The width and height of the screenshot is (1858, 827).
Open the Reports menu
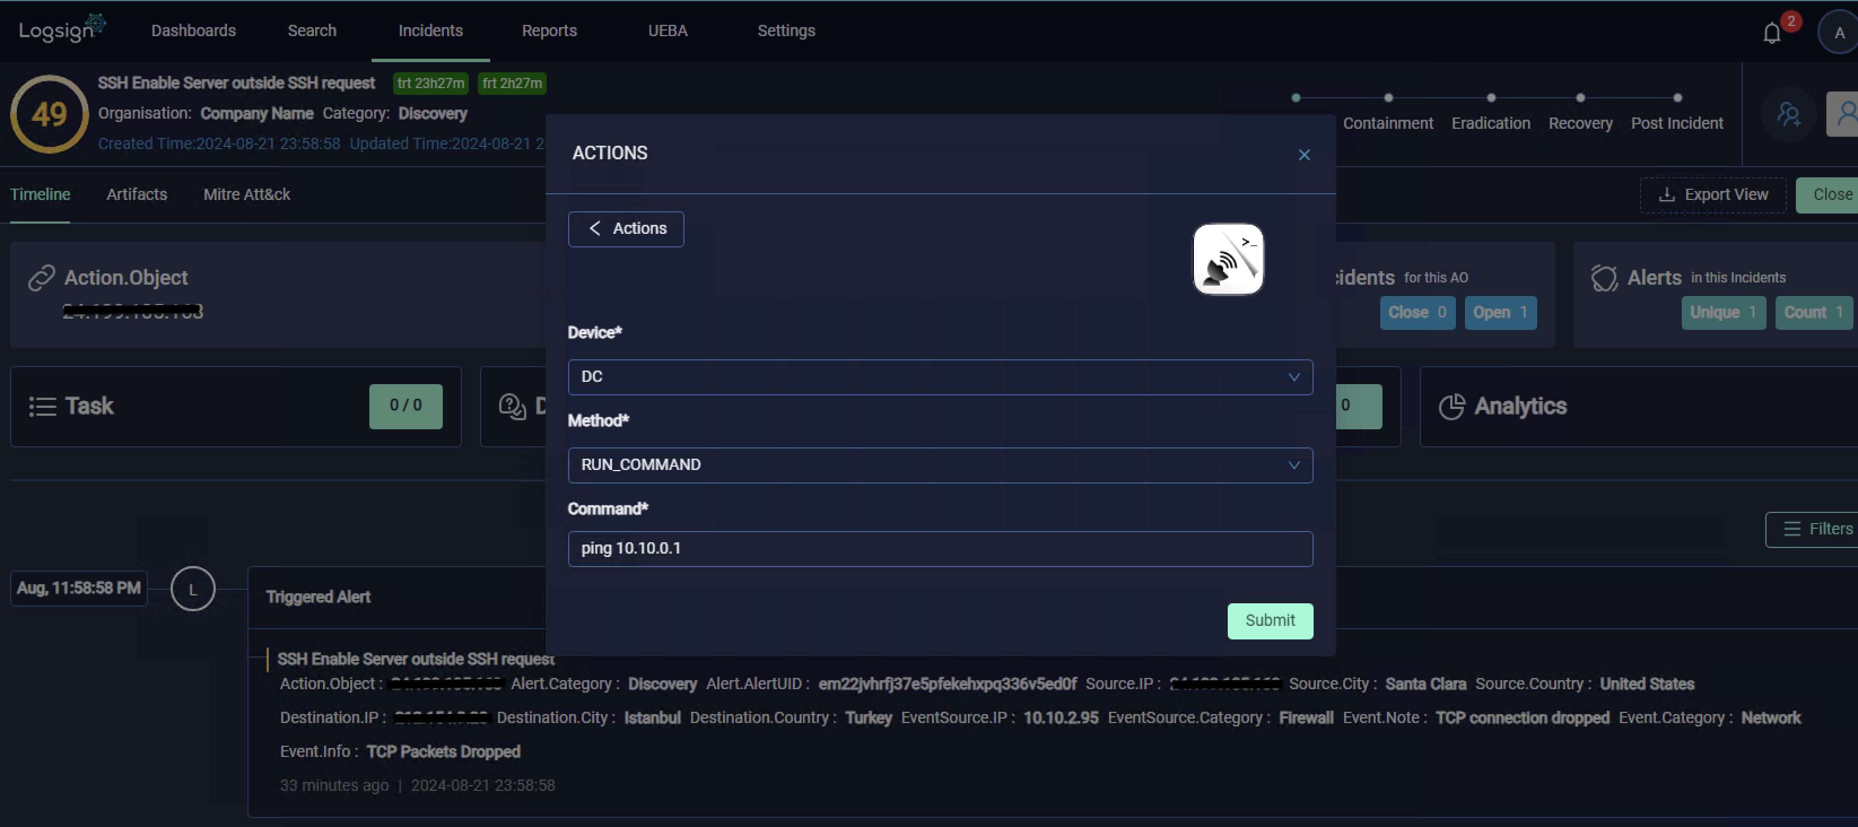[x=549, y=31]
